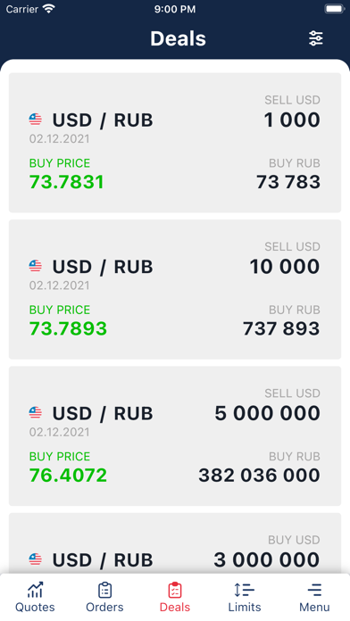This screenshot has width=350, height=621.
Task: Open the Menu hamburger icon
Action: pos(314,590)
